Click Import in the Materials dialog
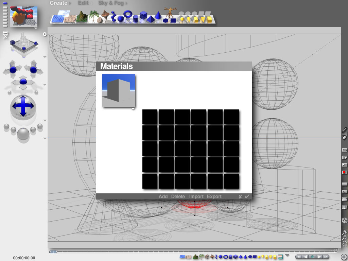The image size is (348, 261). pyautogui.click(x=196, y=196)
